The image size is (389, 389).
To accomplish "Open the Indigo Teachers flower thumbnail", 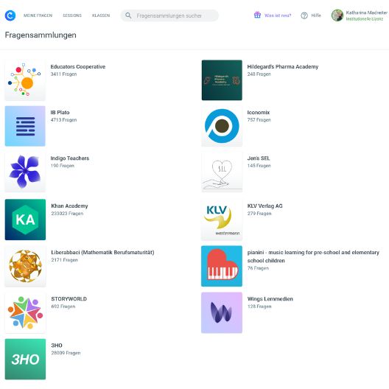I will point(25,172).
